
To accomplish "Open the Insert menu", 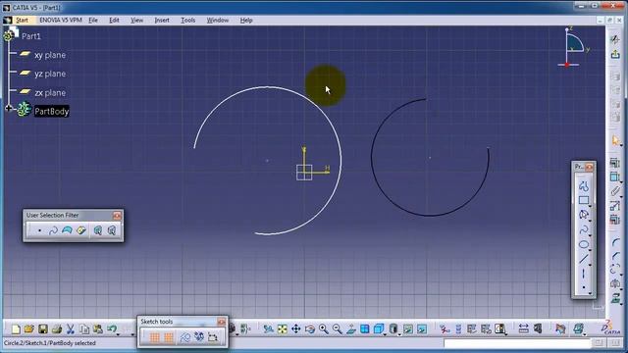I will pos(162,20).
